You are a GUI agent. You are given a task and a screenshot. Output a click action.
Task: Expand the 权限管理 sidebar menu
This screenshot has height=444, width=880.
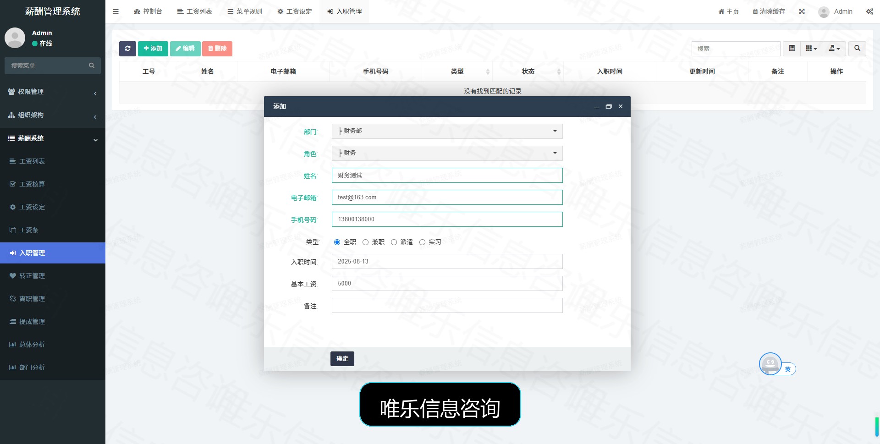[53, 92]
